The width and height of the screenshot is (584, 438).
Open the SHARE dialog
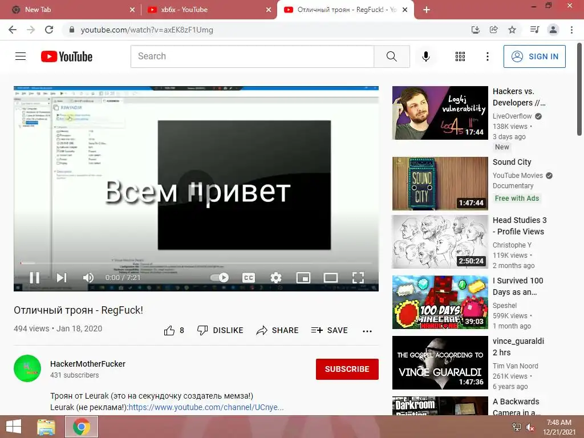[x=278, y=330]
